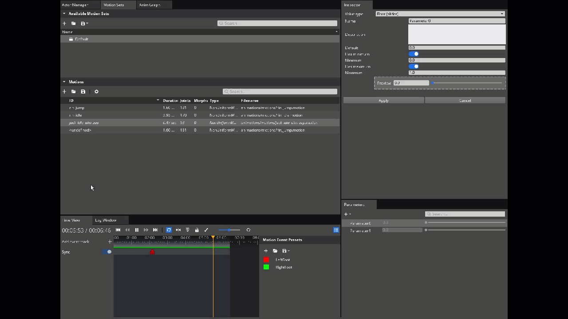Select the curve editing pen icon
568x319 pixels.
pyautogui.click(x=206, y=230)
